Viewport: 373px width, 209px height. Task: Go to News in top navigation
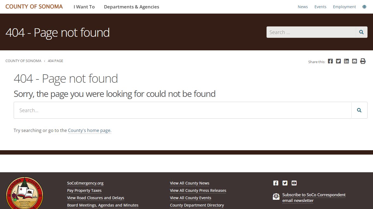(303, 7)
